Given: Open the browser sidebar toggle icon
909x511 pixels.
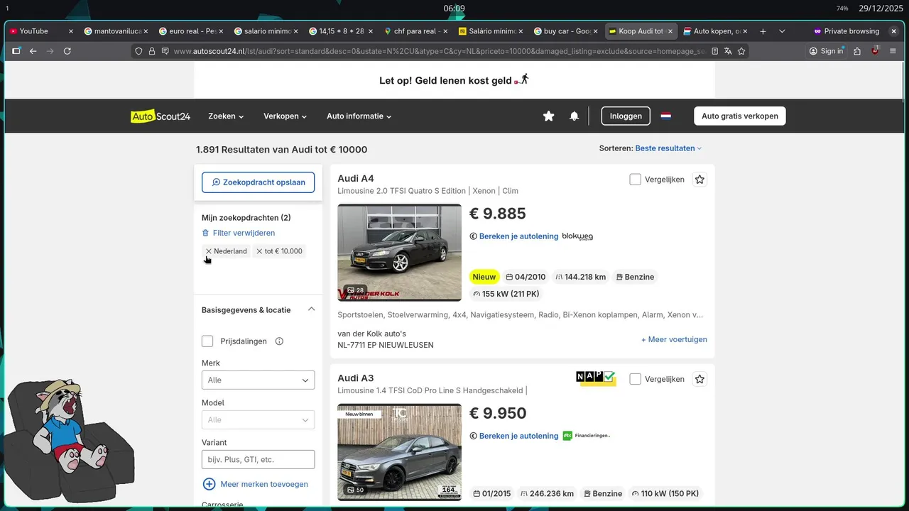Looking at the screenshot, I should tap(16, 51).
